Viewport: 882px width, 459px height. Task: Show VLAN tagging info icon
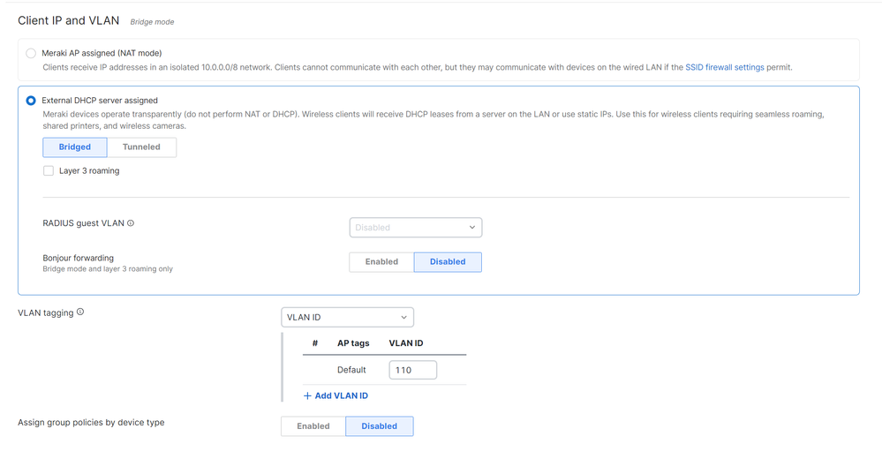click(80, 312)
